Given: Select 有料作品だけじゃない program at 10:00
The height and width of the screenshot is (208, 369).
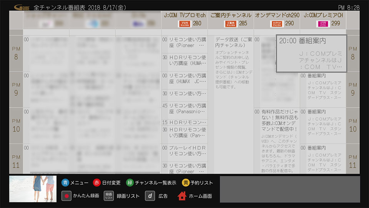Looking at the screenshot, I should point(277,141).
